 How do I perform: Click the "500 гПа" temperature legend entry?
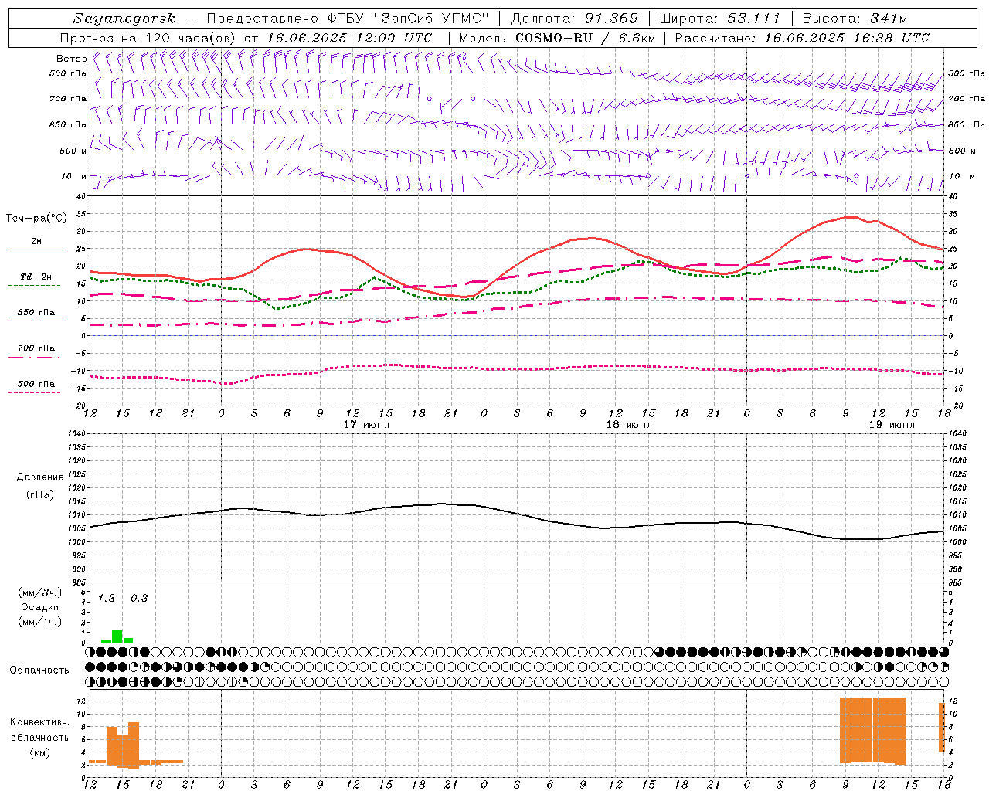36,384
